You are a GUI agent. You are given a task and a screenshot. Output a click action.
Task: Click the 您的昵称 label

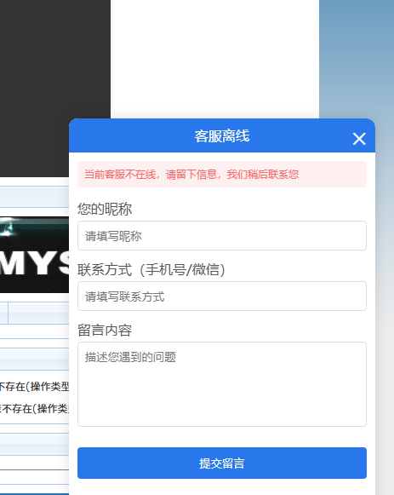coord(105,209)
